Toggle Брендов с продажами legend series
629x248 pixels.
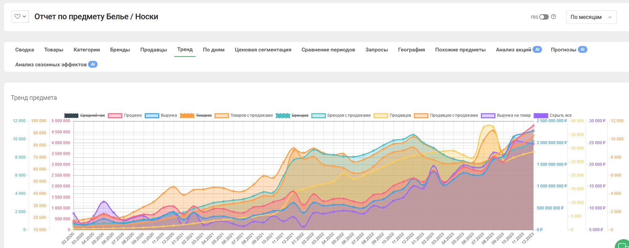(x=341, y=115)
